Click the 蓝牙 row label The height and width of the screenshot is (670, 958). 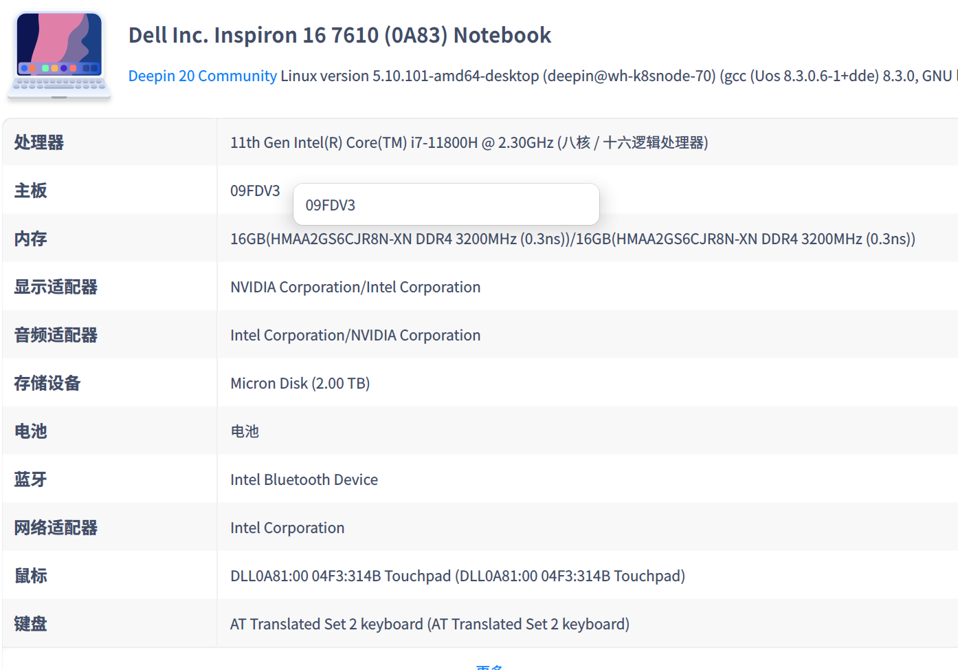31,479
